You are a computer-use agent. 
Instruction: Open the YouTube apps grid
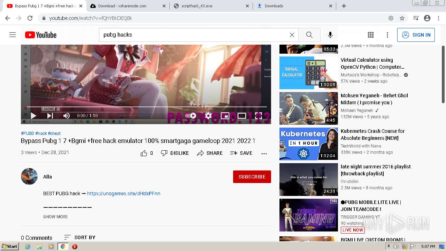(371, 35)
